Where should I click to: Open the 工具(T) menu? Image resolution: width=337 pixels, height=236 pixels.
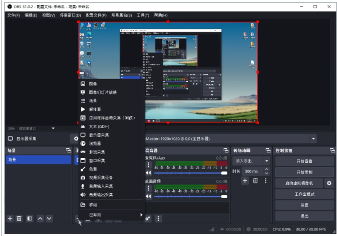click(143, 15)
